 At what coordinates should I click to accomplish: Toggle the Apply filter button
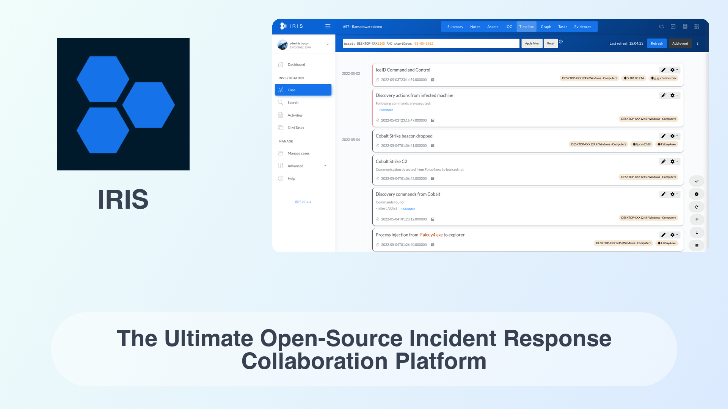coord(532,43)
